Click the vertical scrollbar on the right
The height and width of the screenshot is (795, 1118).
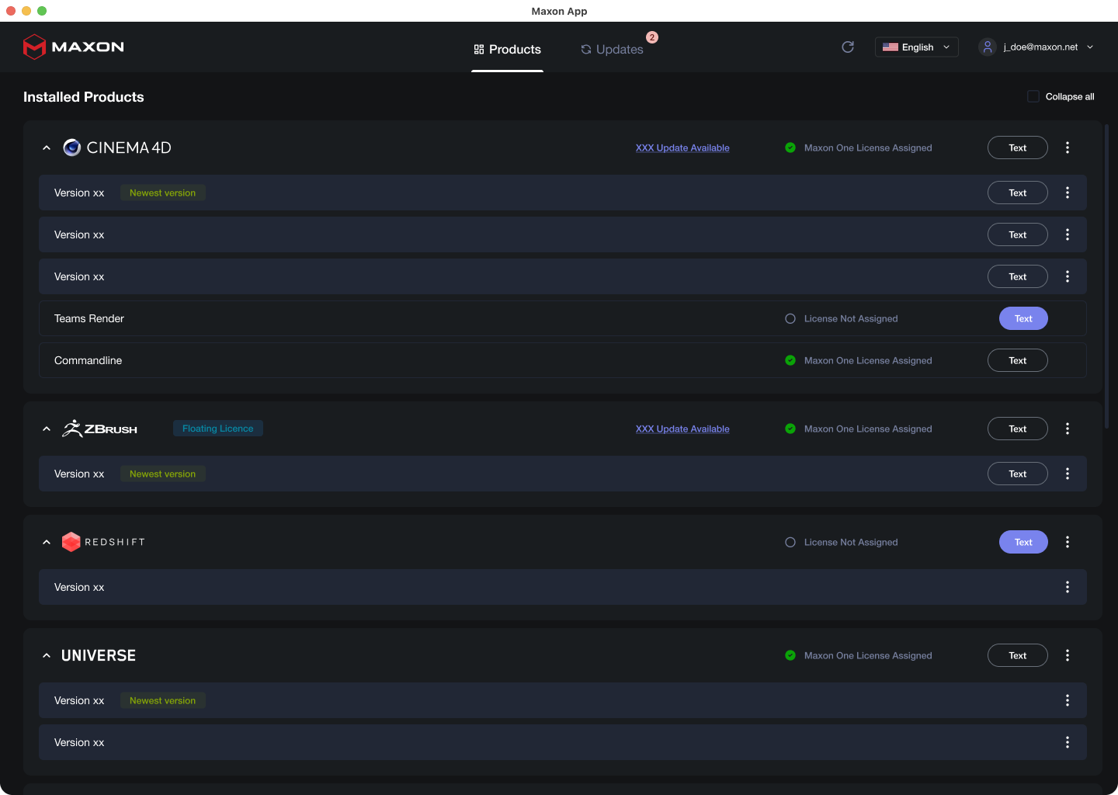click(1106, 276)
